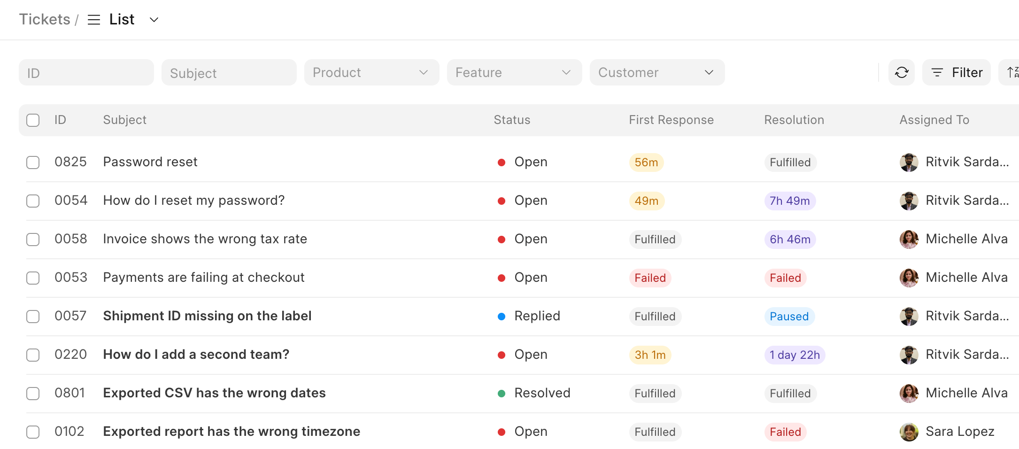Open 'Payments are failing at checkout' ticket

click(x=204, y=278)
